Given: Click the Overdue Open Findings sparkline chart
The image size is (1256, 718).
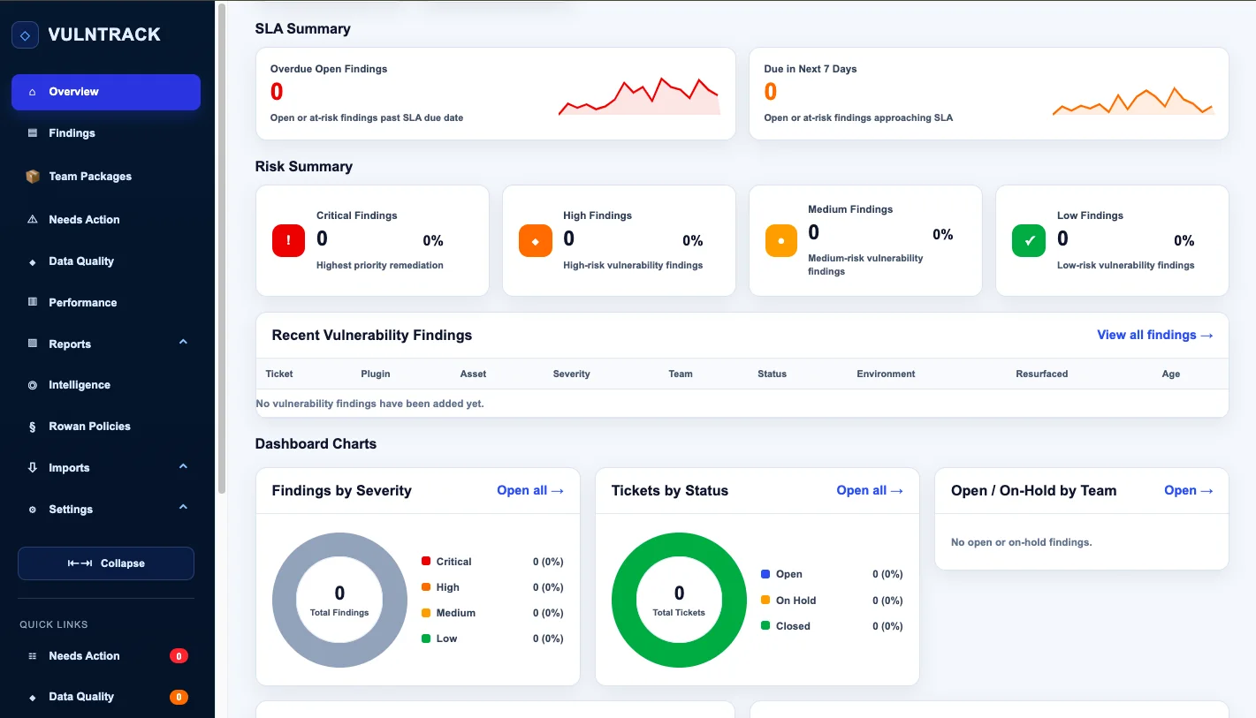Looking at the screenshot, I should pos(639,95).
